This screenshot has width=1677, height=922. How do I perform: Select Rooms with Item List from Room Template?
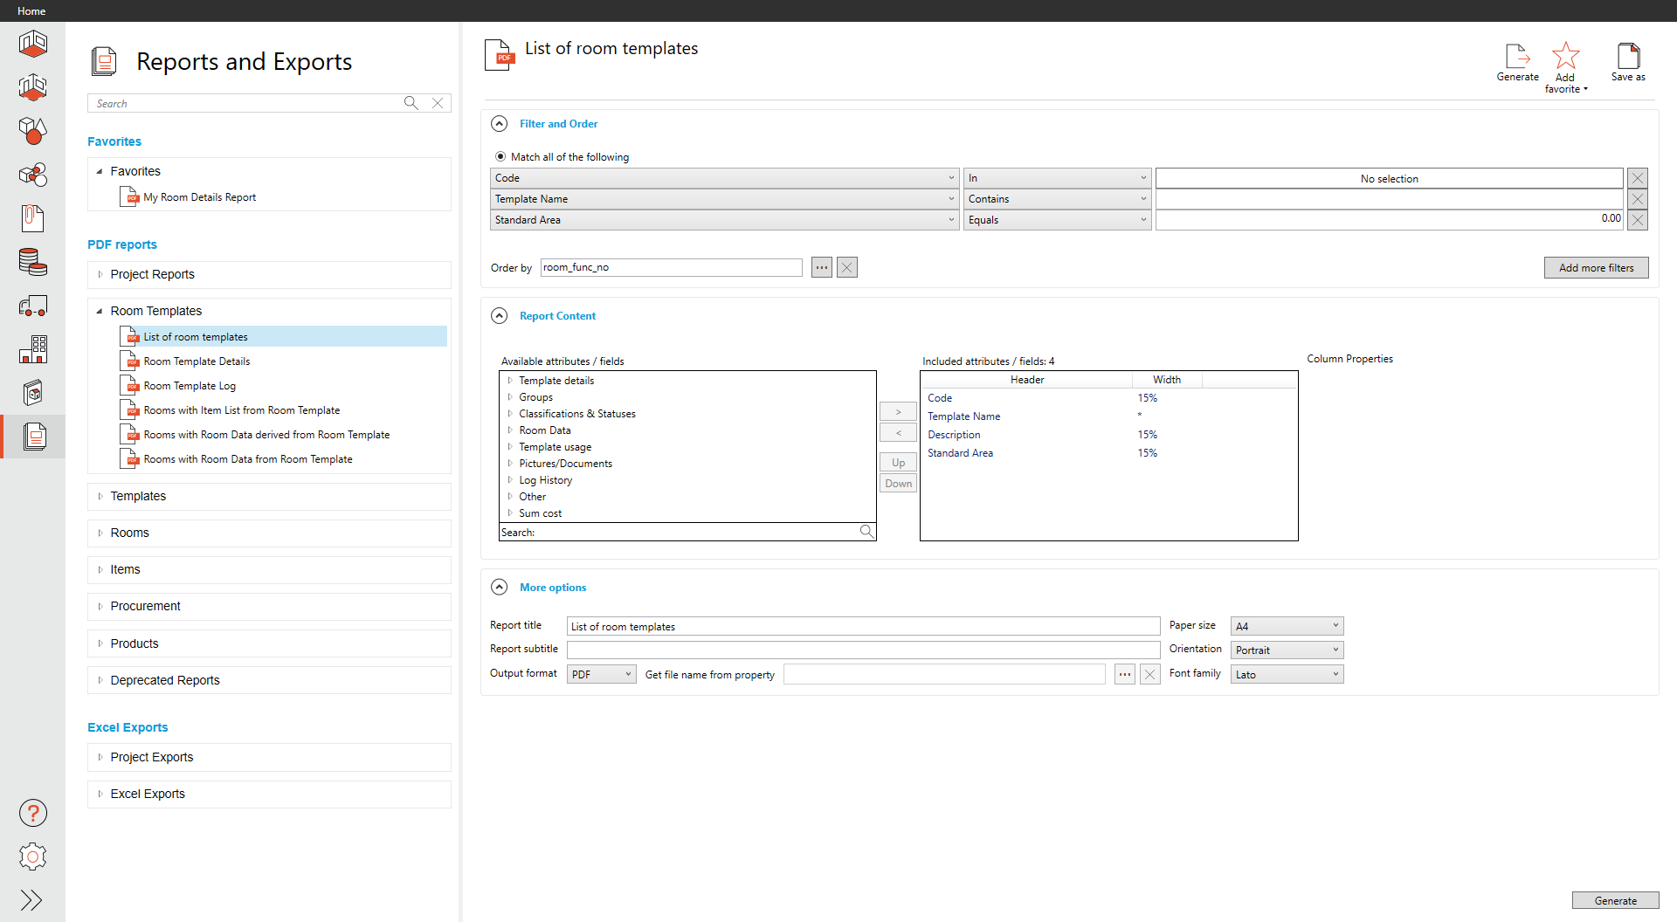(x=241, y=410)
